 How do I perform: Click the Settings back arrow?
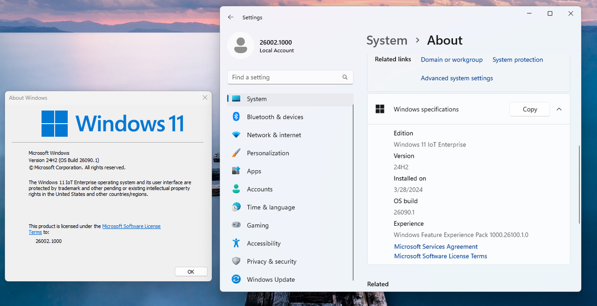coord(230,17)
